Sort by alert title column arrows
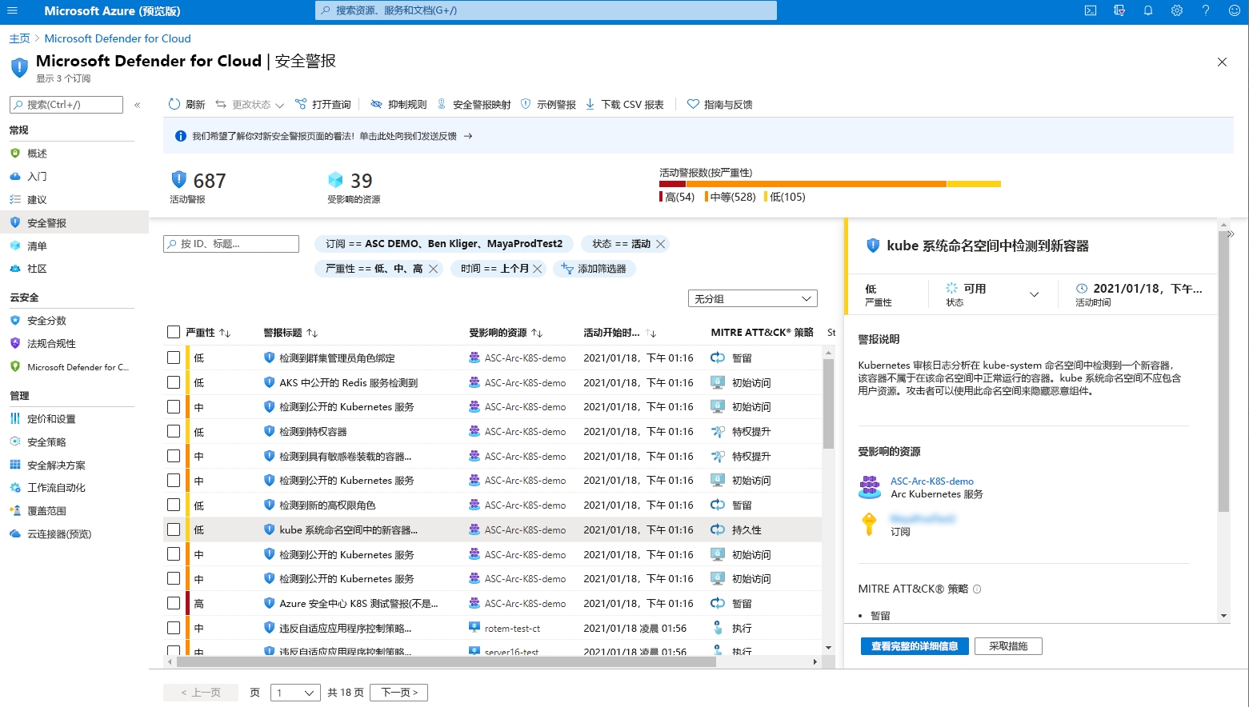Image resolution: width=1249 pixels, height=707 pixels. click(x=312, y=333)
